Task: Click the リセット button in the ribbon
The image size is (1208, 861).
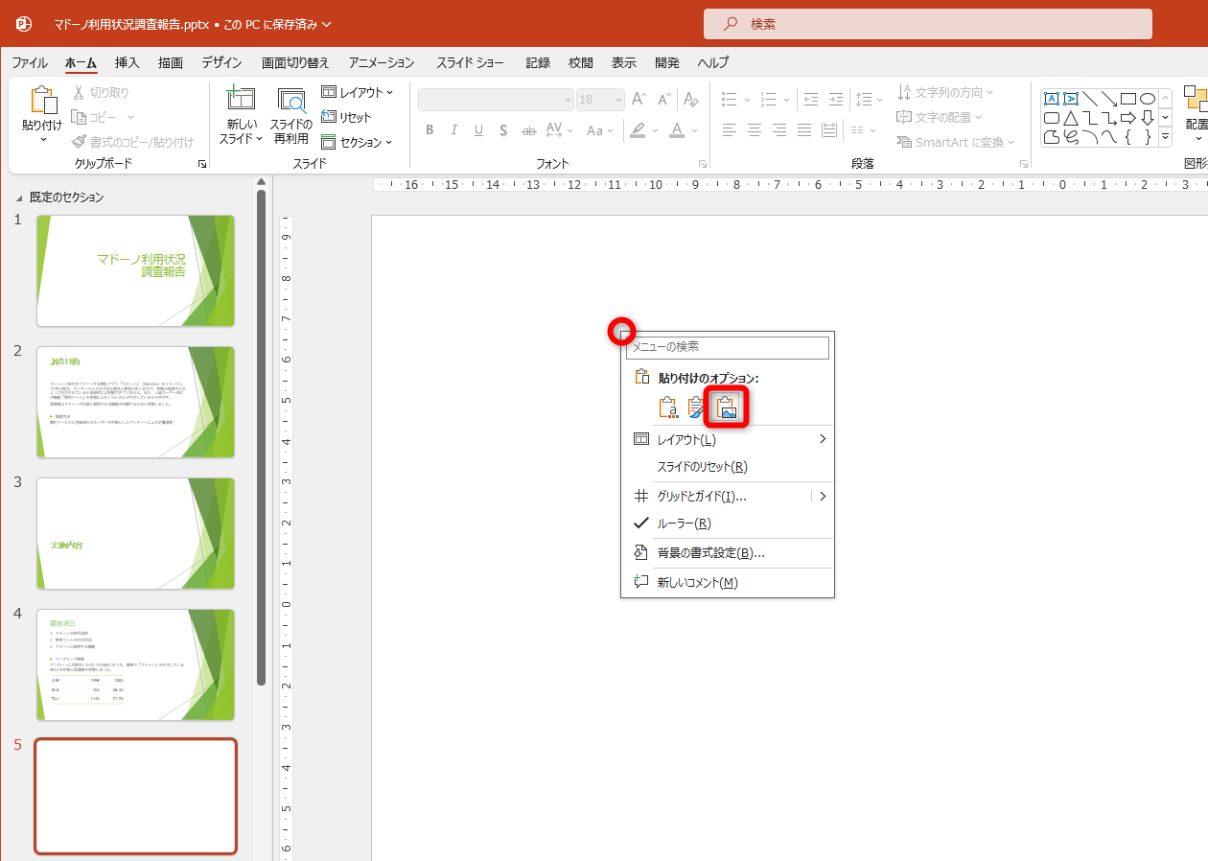Action: [346, 117]
